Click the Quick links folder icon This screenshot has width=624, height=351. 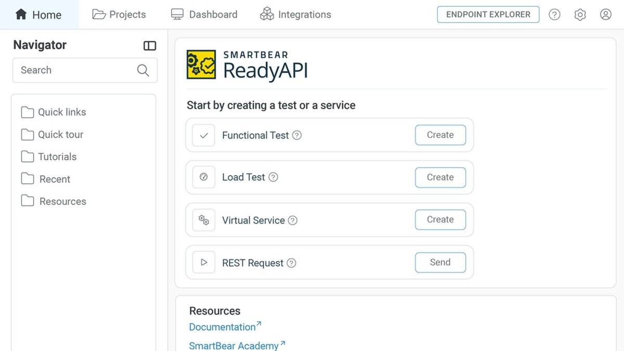click(x=28, y=112)
